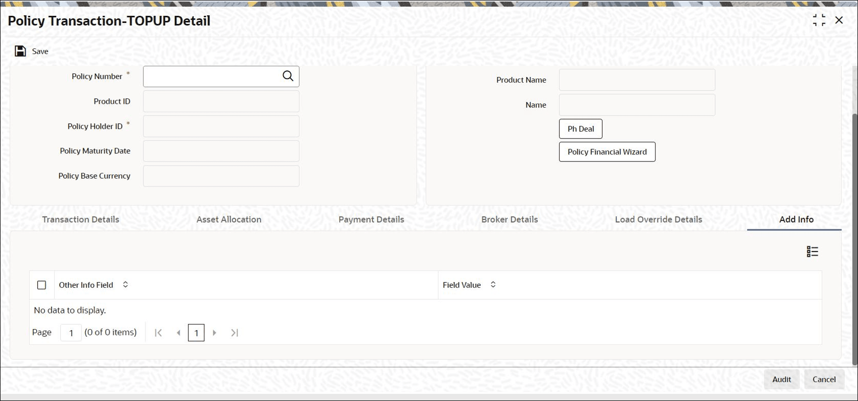Sort by Field Value column
The height and width of the screenshot is (401, 858).
493,285
